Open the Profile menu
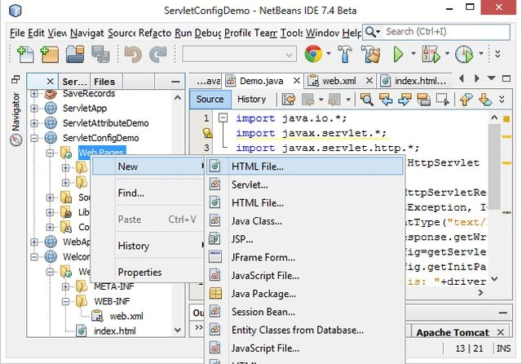 click(x=237, y=33)
